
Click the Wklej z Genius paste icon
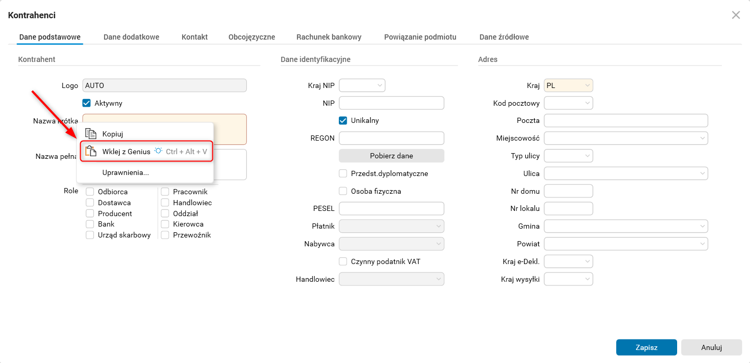pos(91,152)
